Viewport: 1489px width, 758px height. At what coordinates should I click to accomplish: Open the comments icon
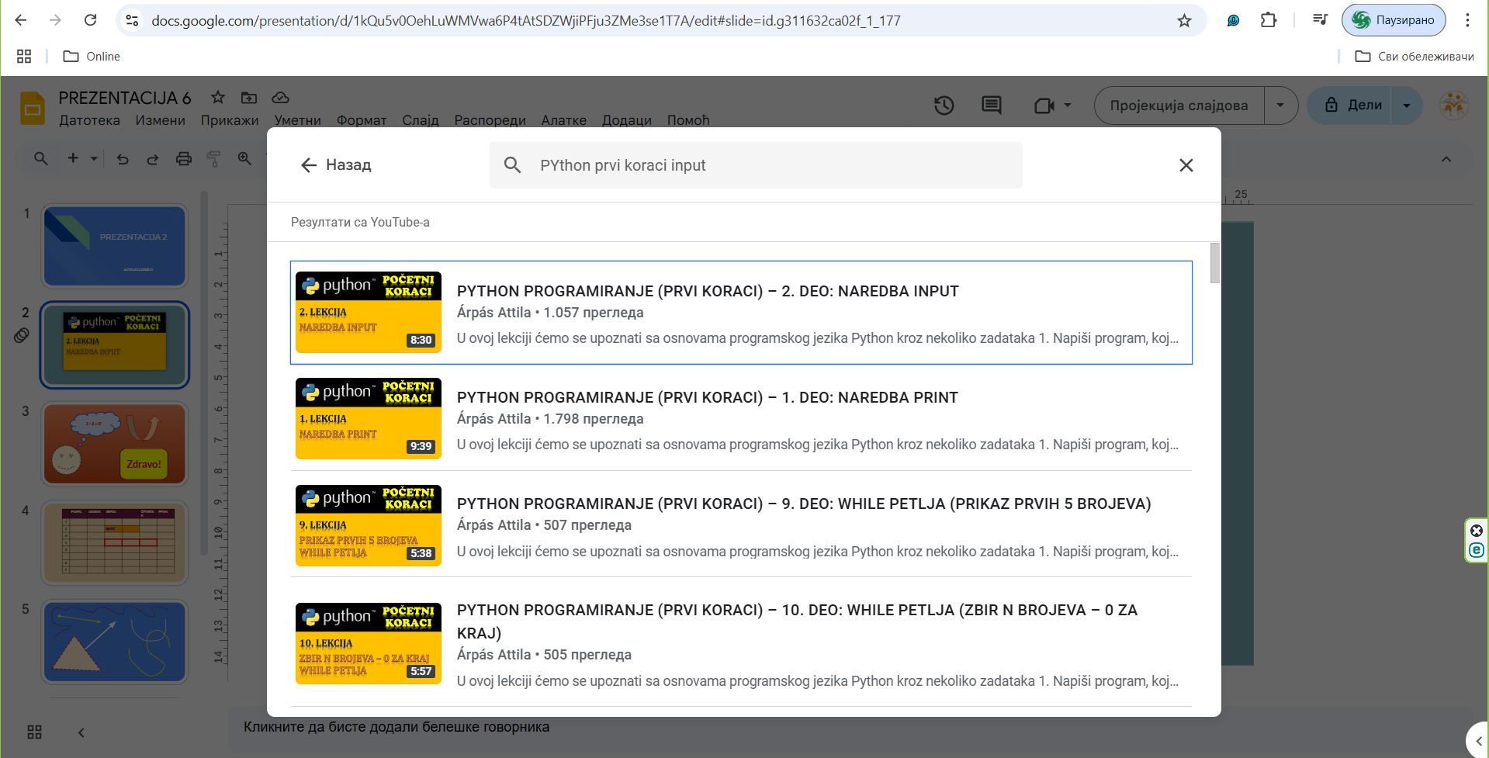click(x=991, y=106)
